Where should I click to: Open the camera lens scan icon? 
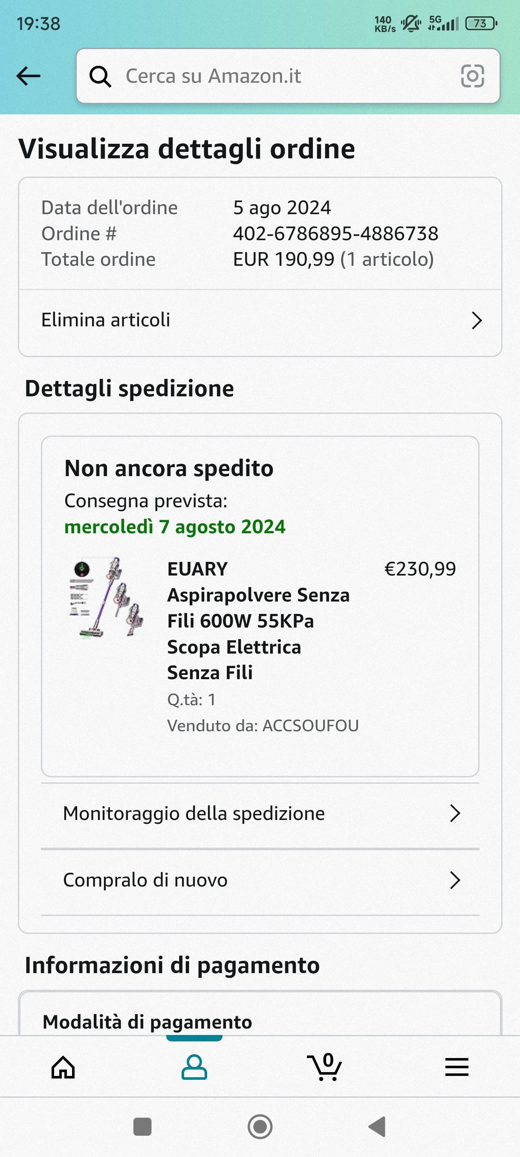click(x=472, y=76)
